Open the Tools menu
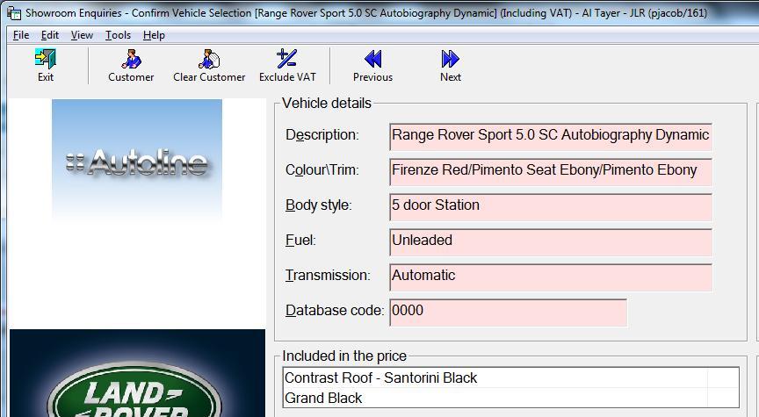 118,35
